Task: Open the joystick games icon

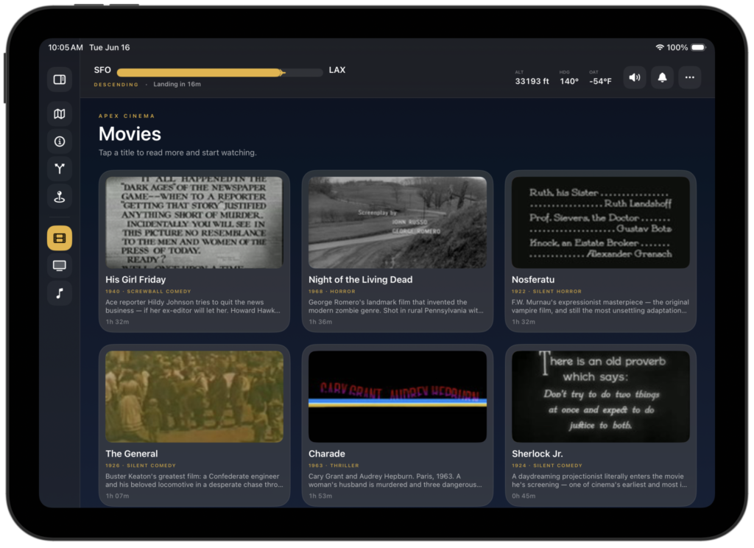Action: click(60, 197)
